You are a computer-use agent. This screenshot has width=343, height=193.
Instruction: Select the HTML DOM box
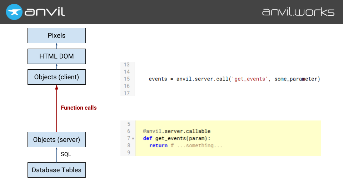[x=56, y=56]
